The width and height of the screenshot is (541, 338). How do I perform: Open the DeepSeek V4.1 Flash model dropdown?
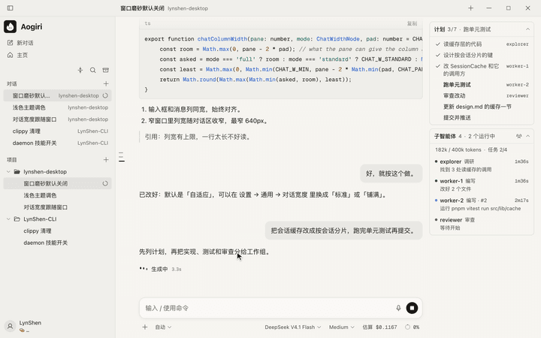pyautogui.click(x=293, y=327)
